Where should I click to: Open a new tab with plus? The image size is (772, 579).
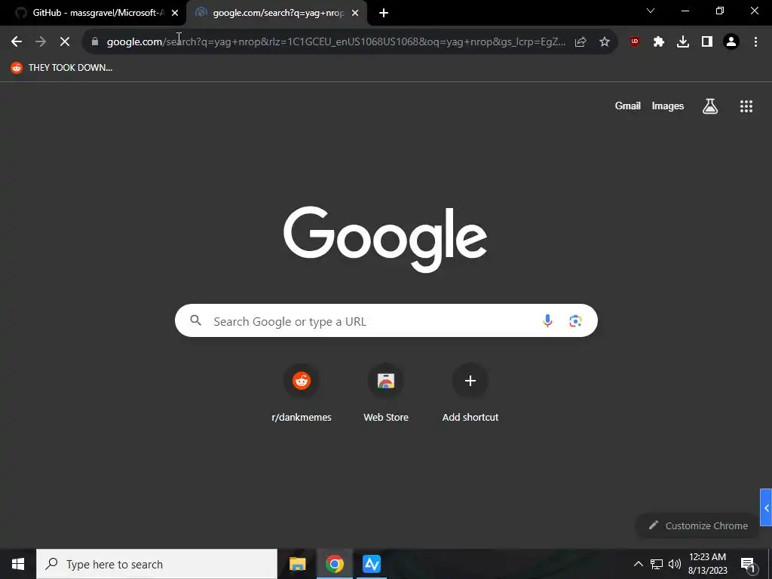[384, 13]
